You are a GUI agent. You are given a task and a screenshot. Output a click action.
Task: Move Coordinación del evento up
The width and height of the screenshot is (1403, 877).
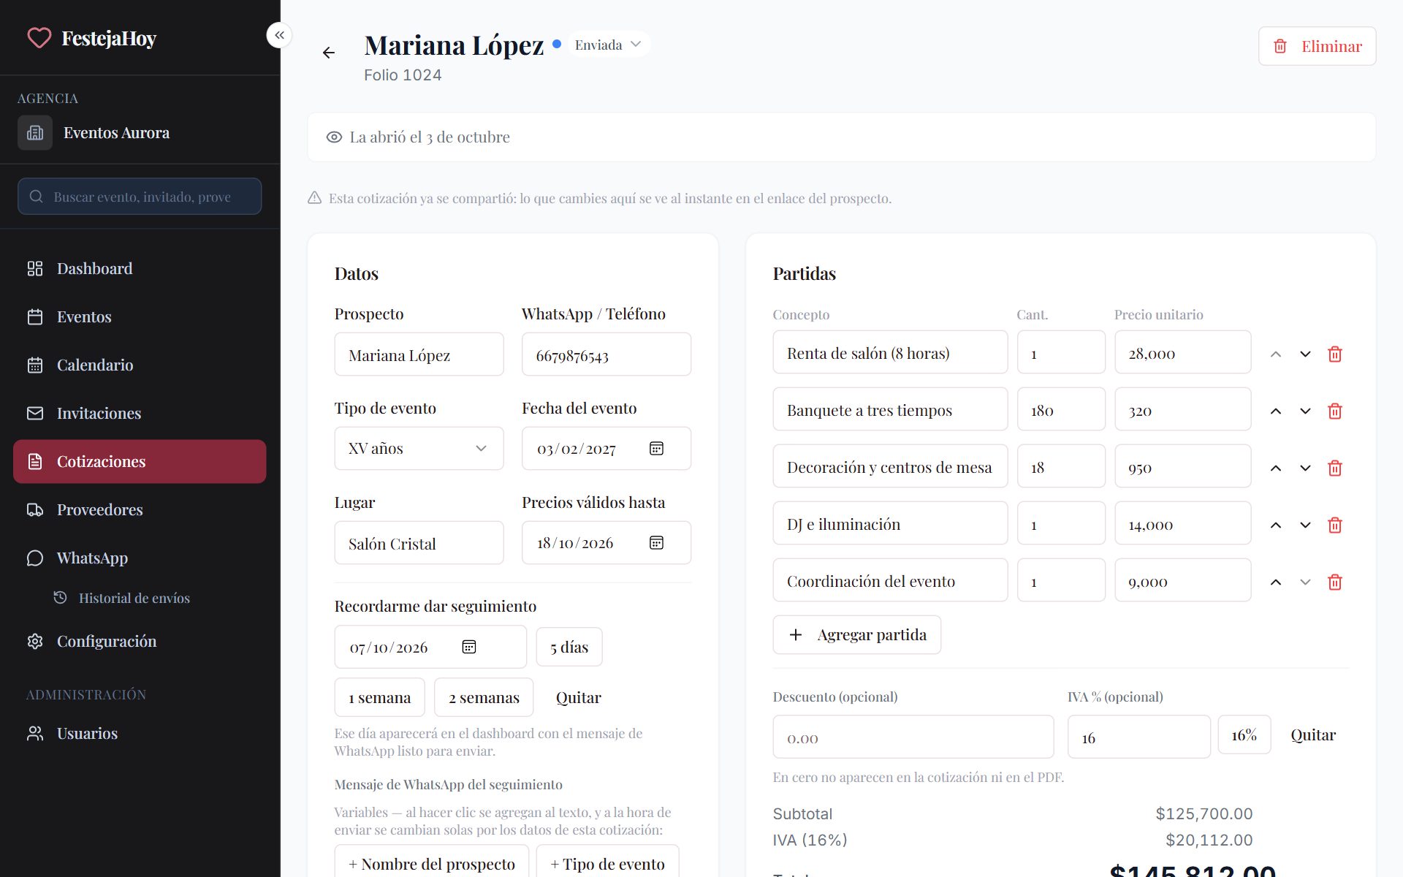pyautogui.click(x=1276, y=582)
